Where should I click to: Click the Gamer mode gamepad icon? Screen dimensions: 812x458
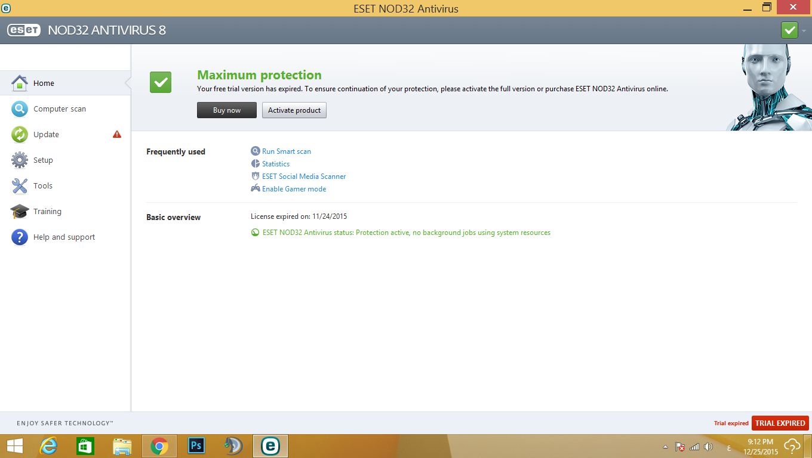[x=256, y=189]
